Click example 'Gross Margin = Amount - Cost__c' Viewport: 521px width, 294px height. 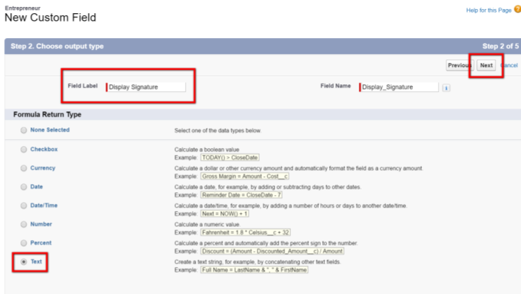click(x=245, y=176)
